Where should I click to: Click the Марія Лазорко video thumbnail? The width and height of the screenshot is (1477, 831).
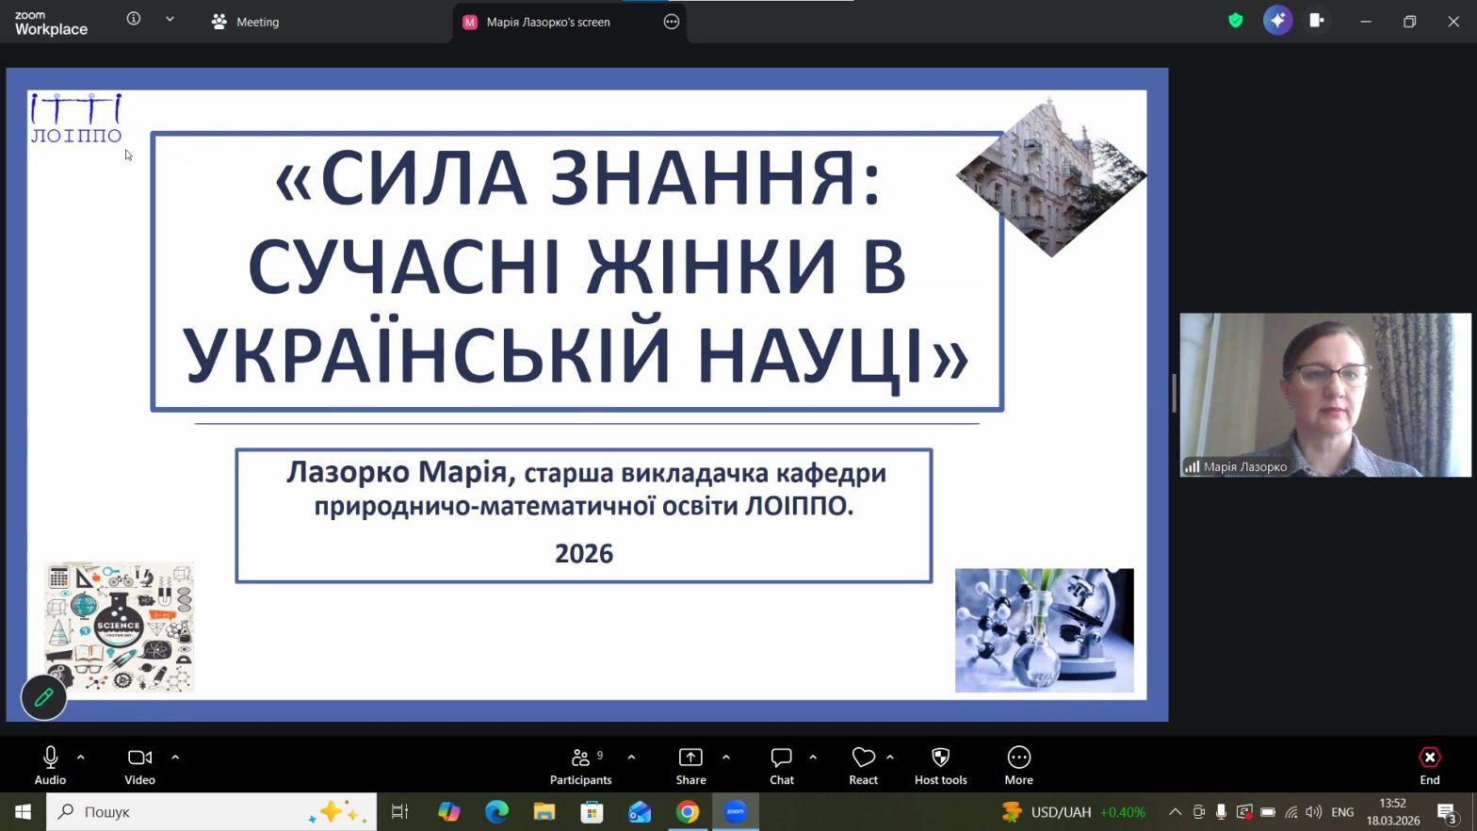click(x=1324, y=395)
